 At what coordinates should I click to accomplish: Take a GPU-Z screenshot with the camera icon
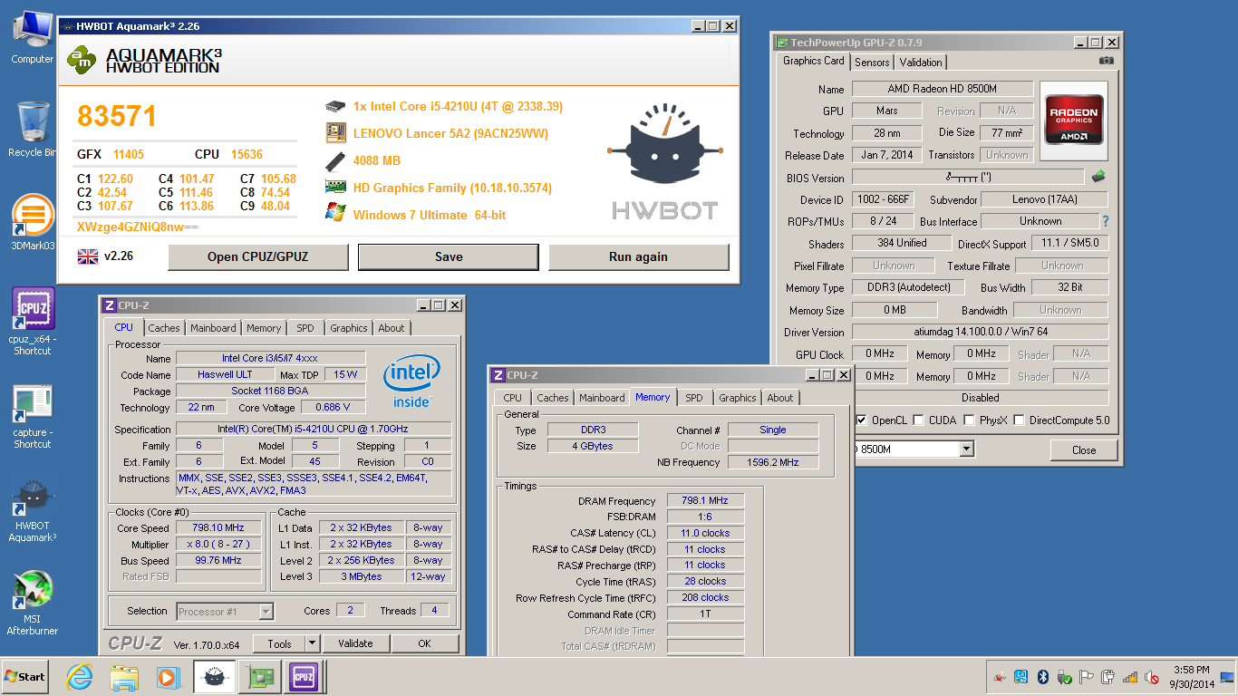point(1107,61)
